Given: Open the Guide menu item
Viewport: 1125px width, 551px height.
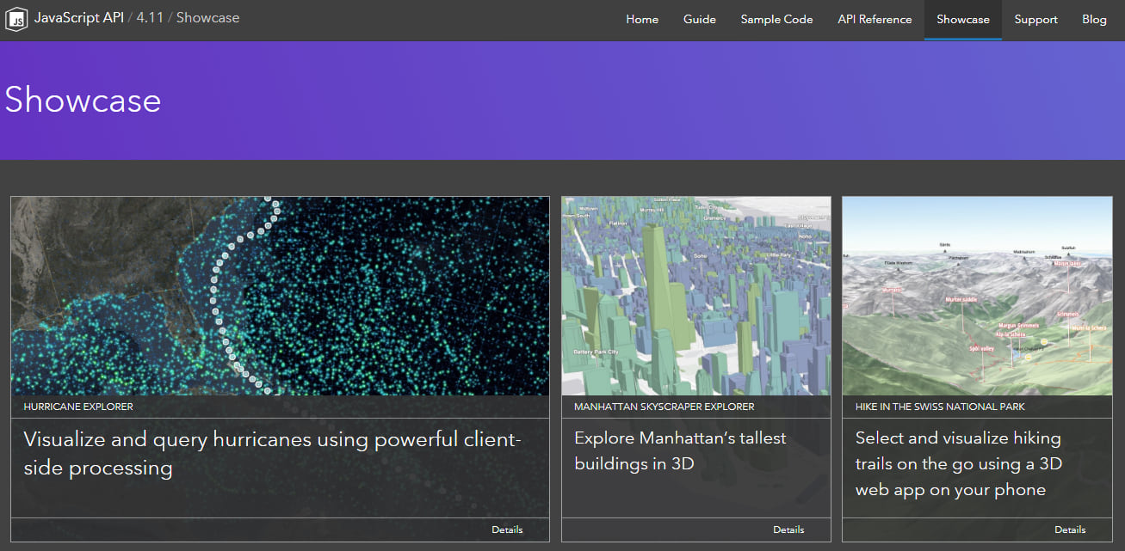Looking at the screenshot, I should 700,19.
